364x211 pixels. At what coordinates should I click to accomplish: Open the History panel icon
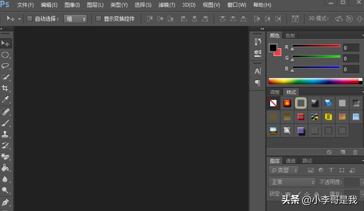[x=258, y=42]
